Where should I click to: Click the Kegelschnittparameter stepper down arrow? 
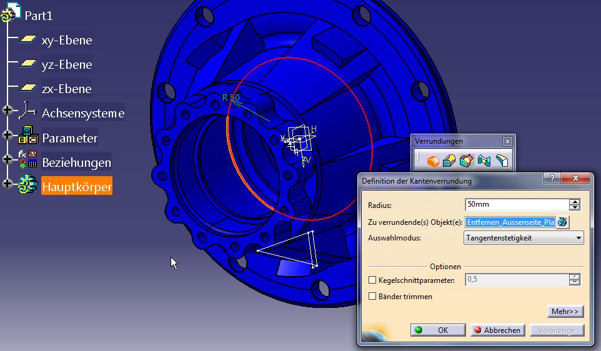[575, 282]
